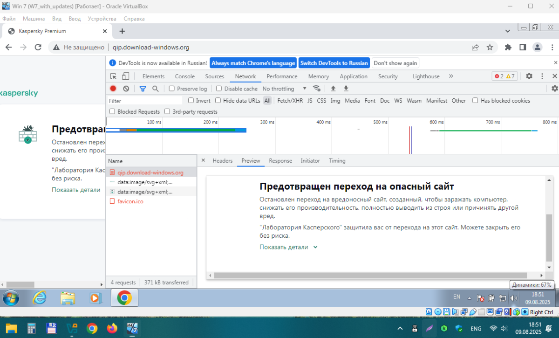This screenshot has width=559, height=338.
Task: Select qip.download-windows.org request row
Action: [x=151, y=172]
